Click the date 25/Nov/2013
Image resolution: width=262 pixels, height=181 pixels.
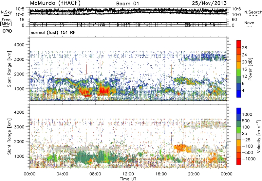click(209, 3)
